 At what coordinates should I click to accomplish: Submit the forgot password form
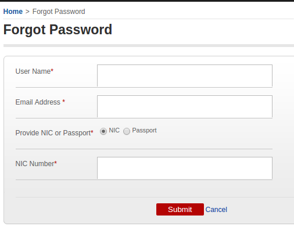[x=180, y=209]
